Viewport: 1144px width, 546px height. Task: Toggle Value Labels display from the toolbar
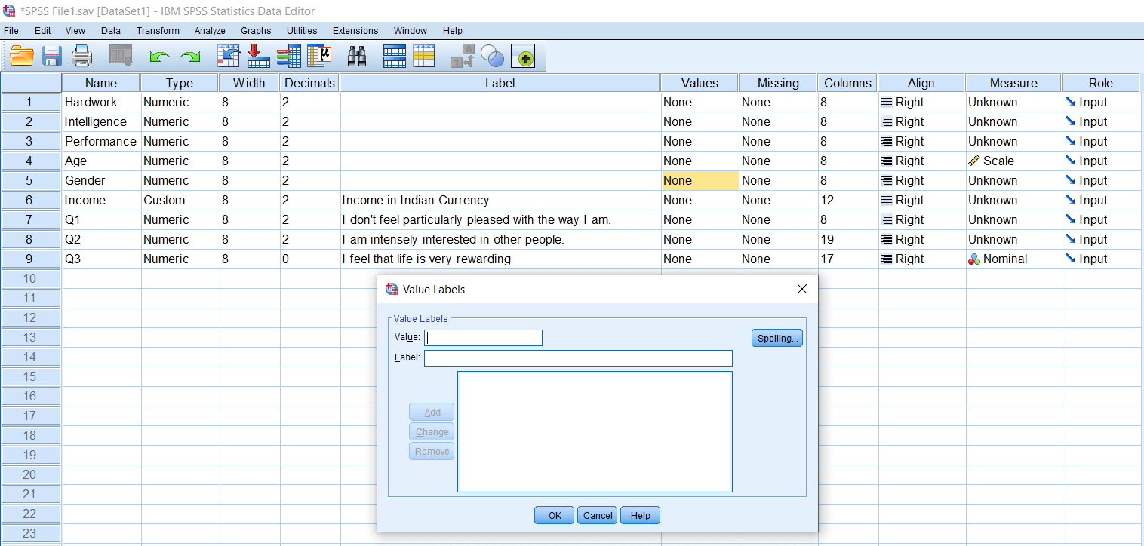(462, 55)
